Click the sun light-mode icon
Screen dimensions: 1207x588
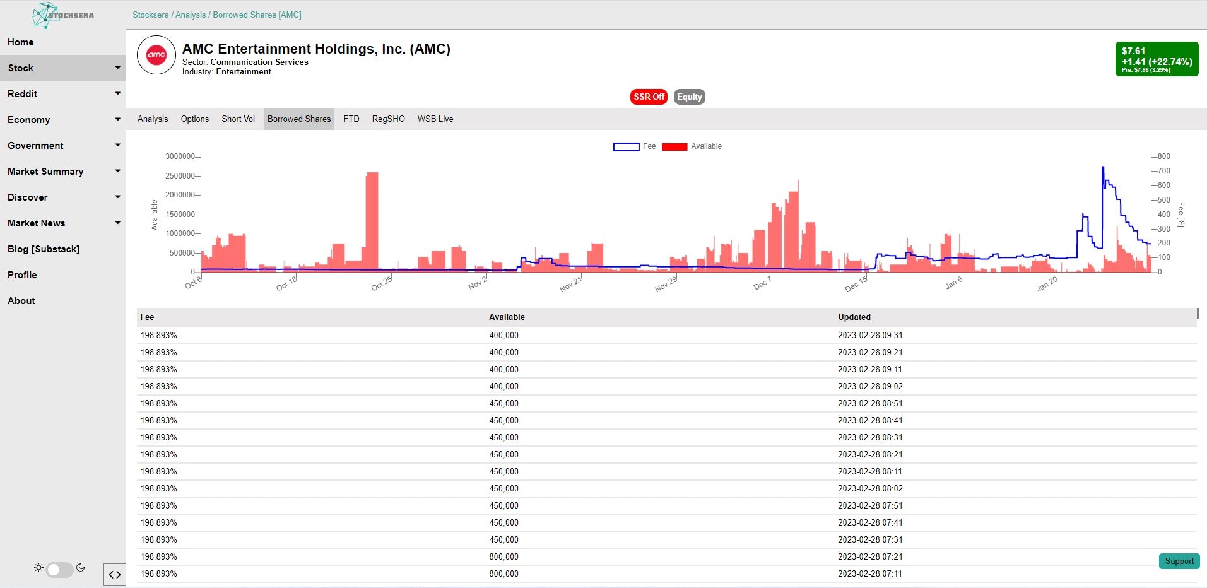pos(39,568)
